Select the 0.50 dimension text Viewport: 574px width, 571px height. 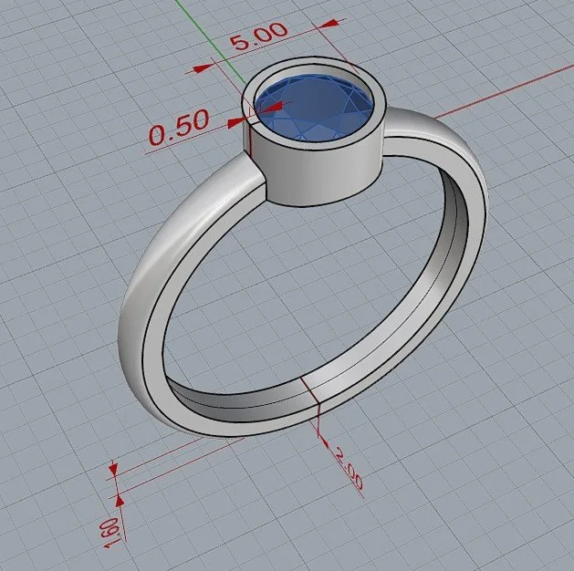[x=179, y=127]
